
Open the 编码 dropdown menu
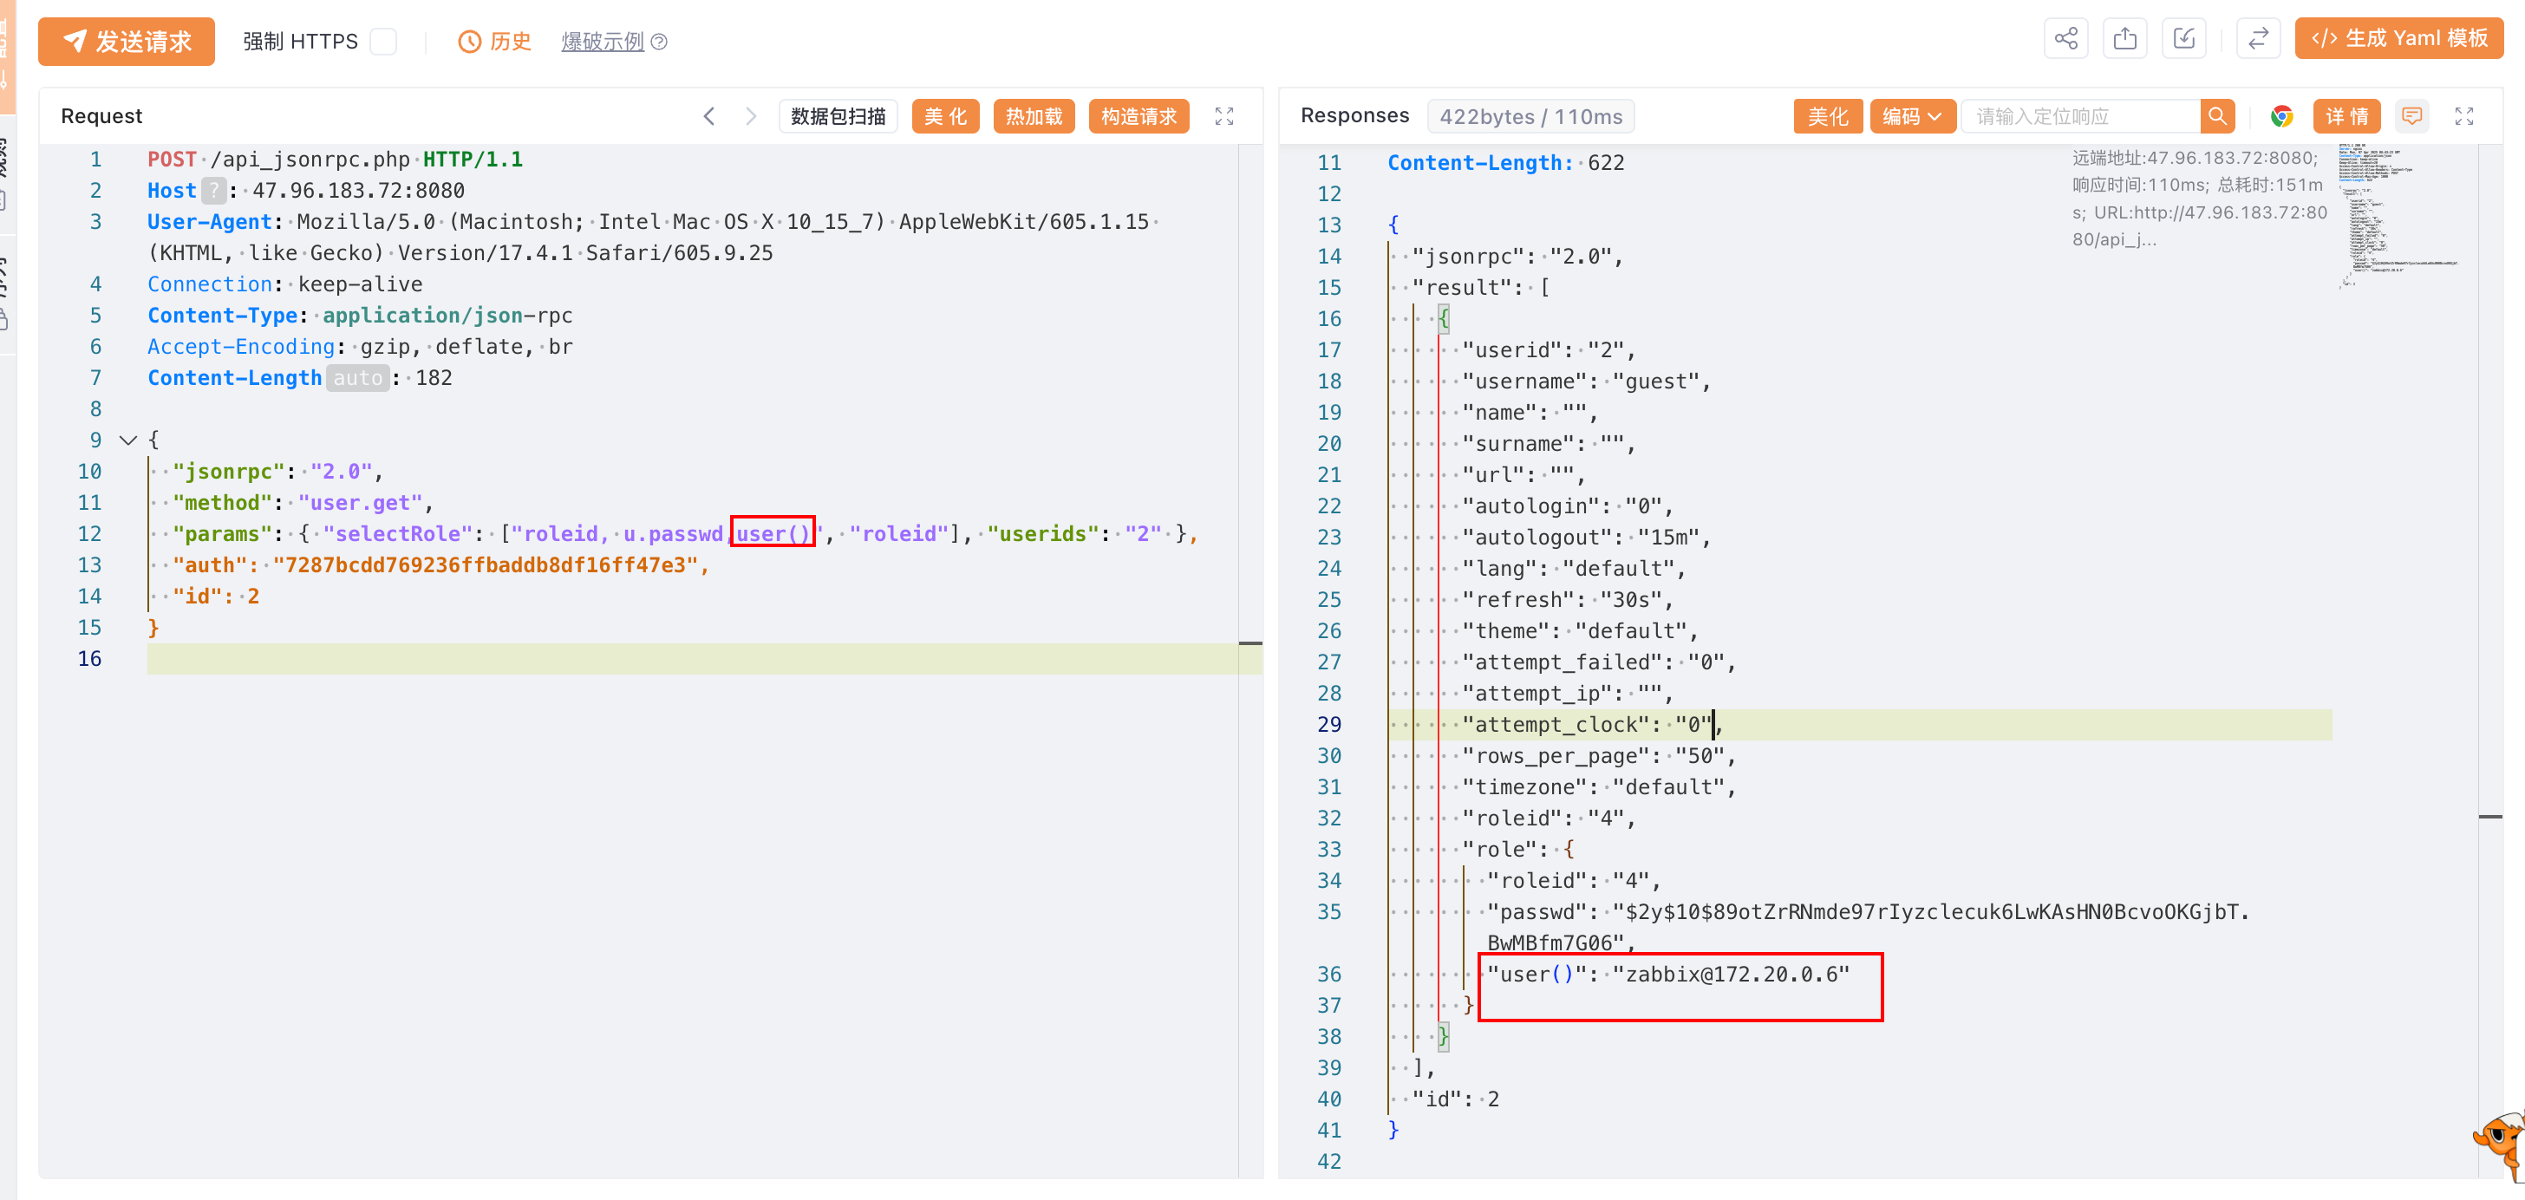1911,117
